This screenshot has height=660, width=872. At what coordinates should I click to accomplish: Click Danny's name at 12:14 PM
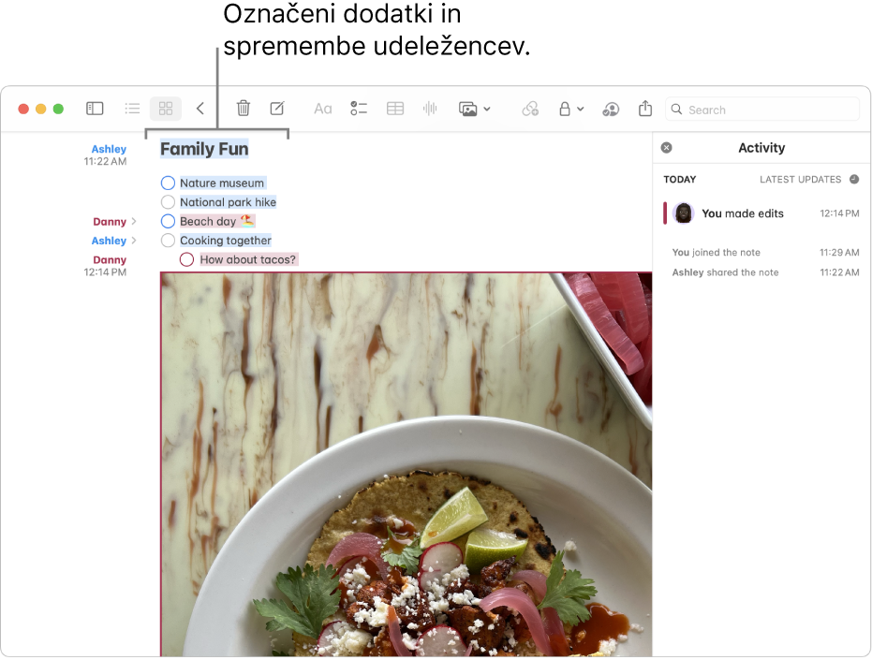[x=110, y=259]
